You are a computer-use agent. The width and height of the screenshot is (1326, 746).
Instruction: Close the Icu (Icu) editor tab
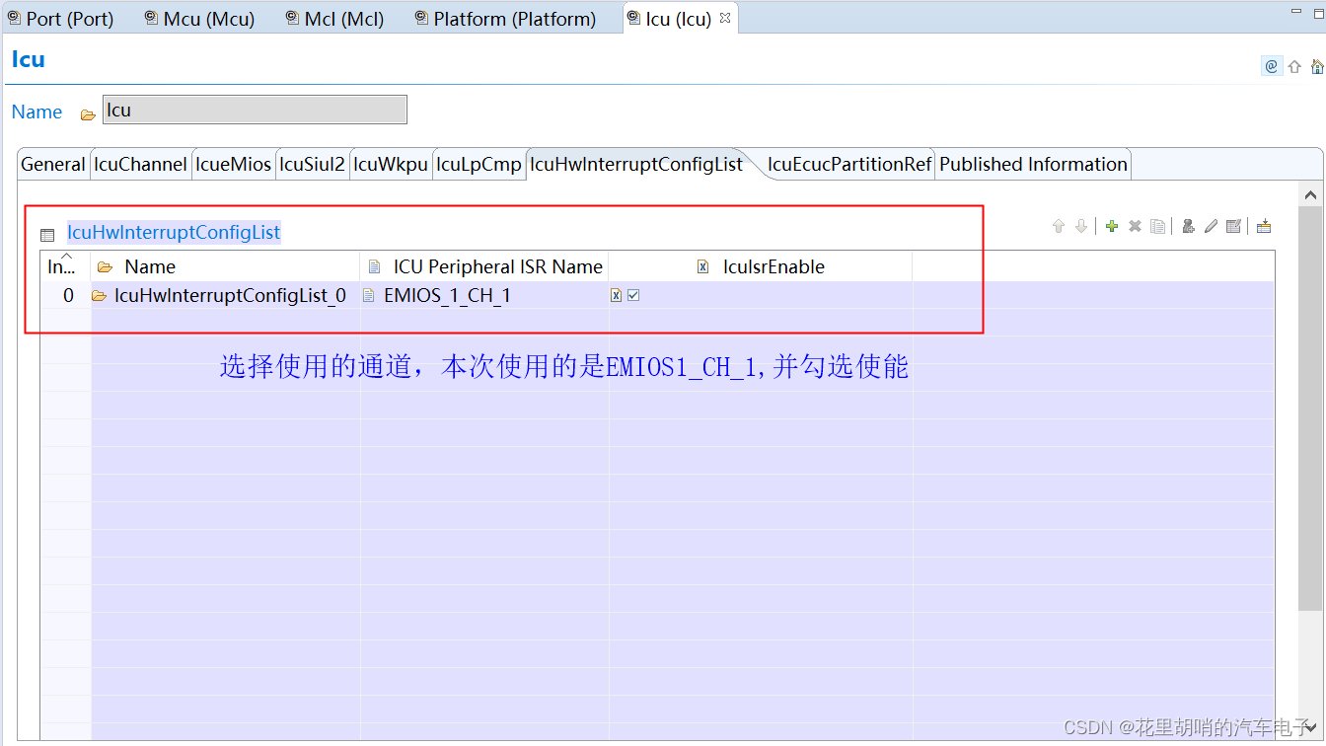pyautogui.click(x=725, y=18)
